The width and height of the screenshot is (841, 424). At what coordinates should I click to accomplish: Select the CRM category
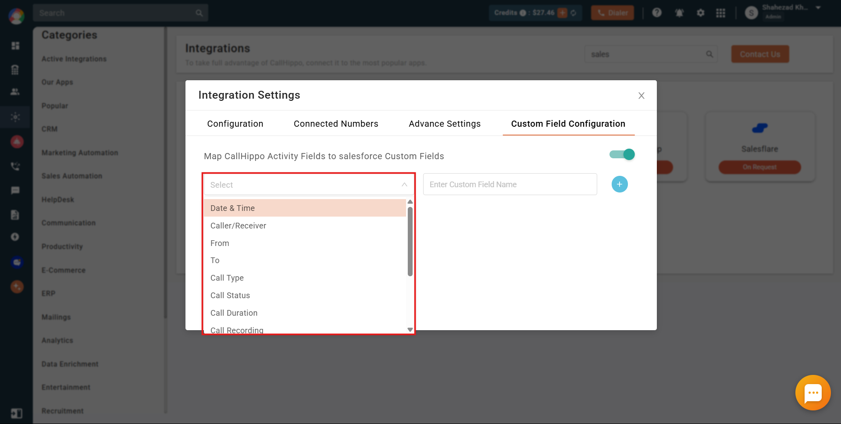point(50,129)
